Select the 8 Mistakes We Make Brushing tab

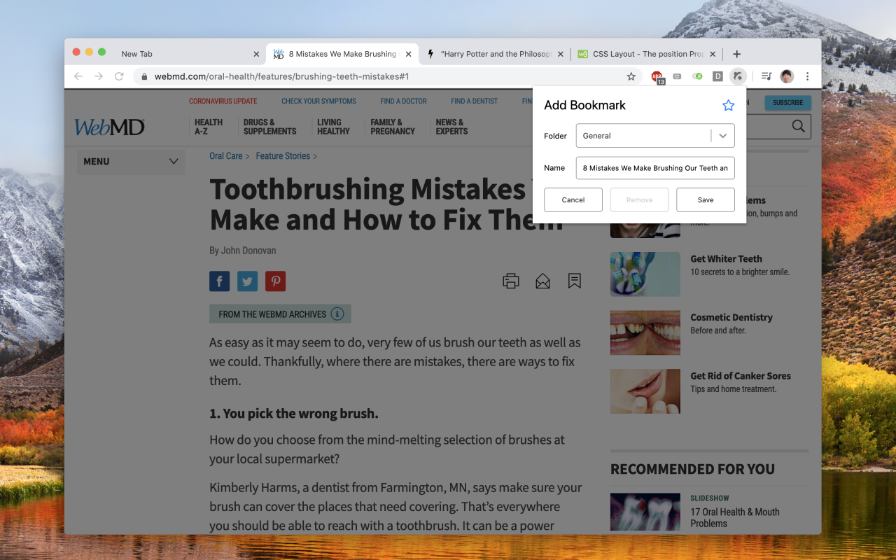pyautogui.click(x=343, y=54)
